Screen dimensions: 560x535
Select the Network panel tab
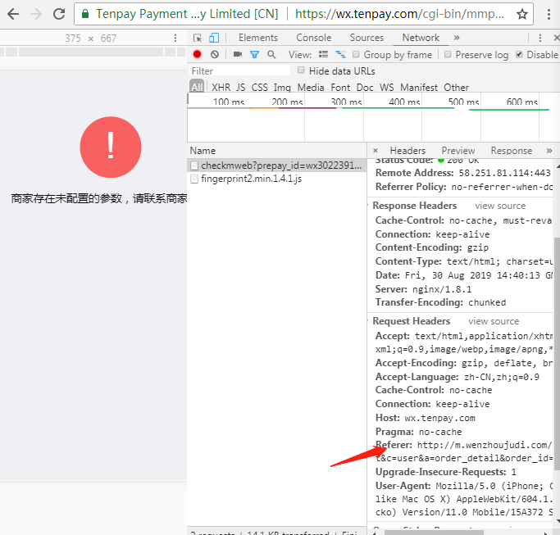[x=421, y=38]
